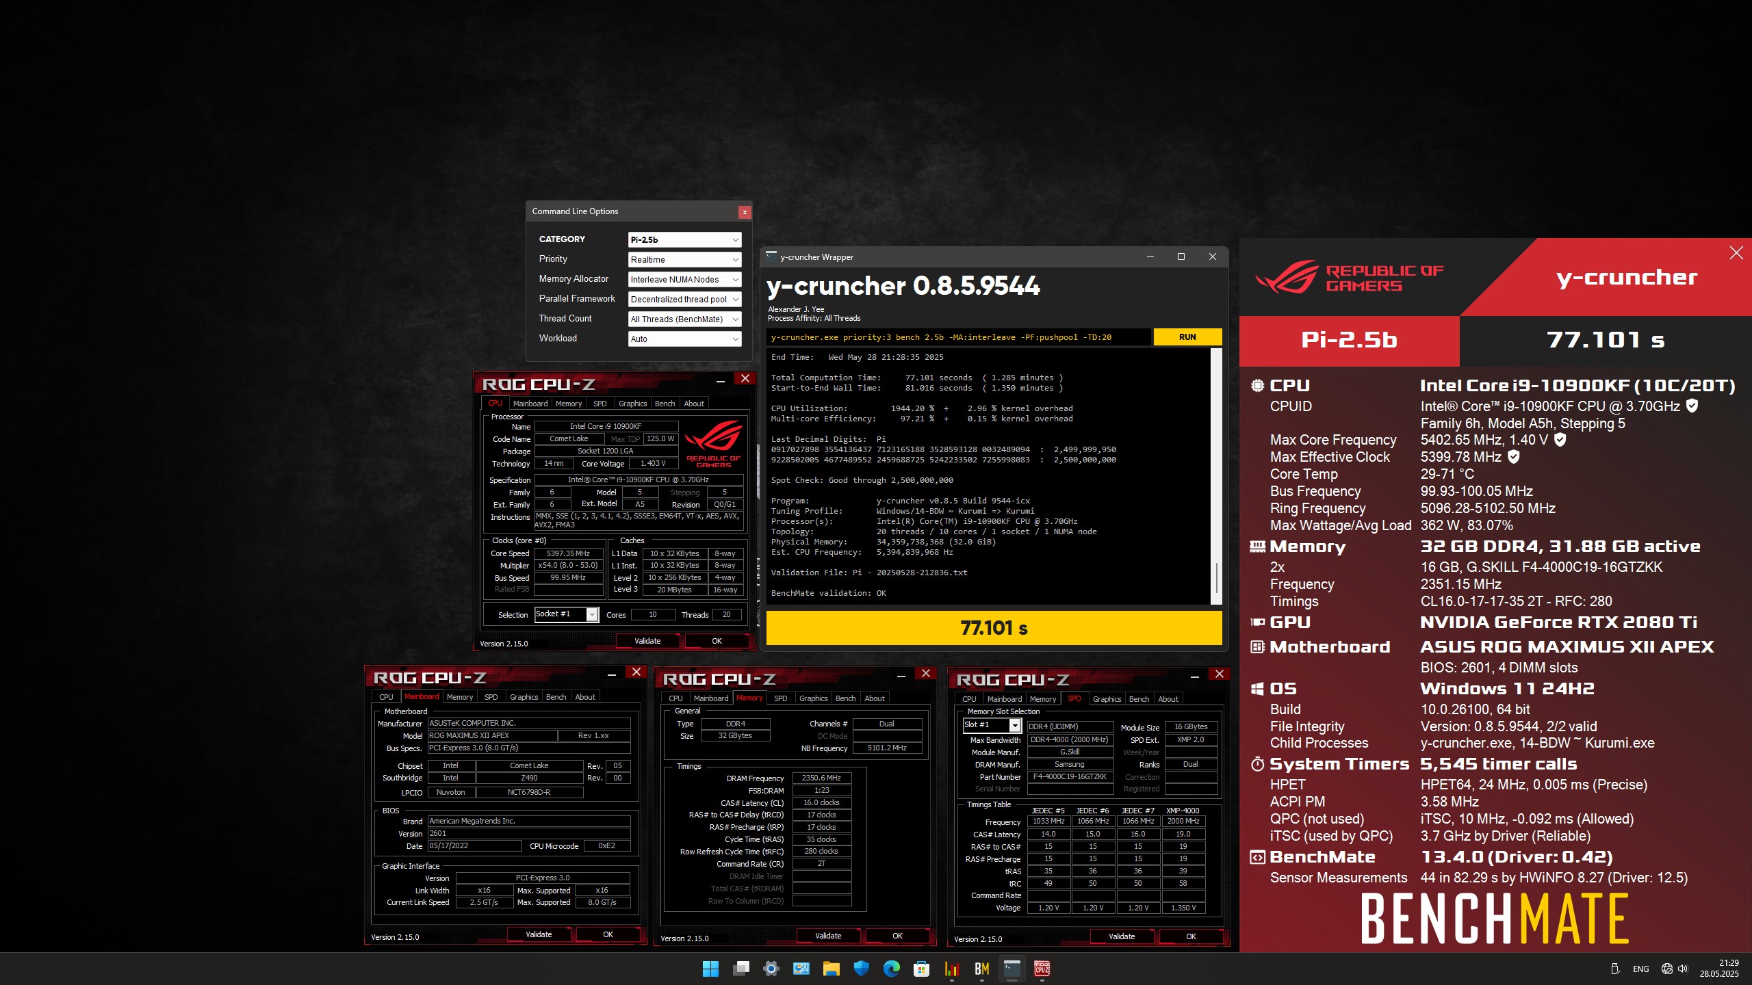Select CPU tab in CPU-Z SPD window

point(969,699)
